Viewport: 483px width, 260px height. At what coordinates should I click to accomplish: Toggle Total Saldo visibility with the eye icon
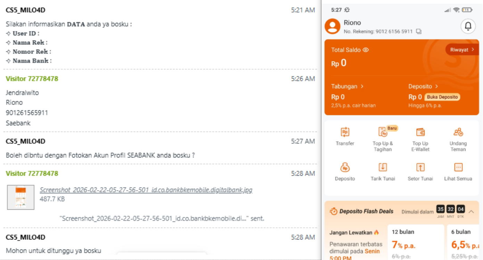366,50
